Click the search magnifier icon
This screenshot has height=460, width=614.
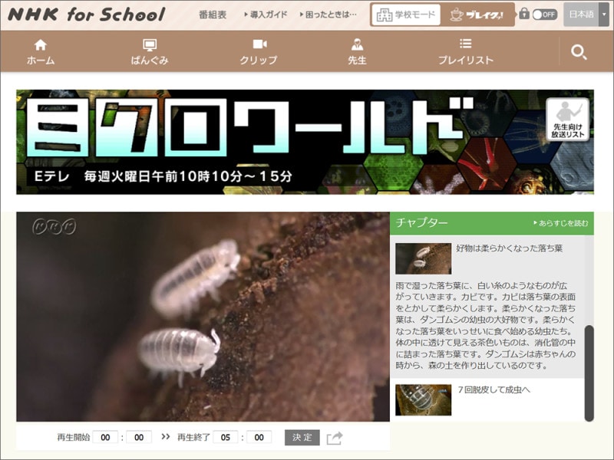tap(579, 52)
